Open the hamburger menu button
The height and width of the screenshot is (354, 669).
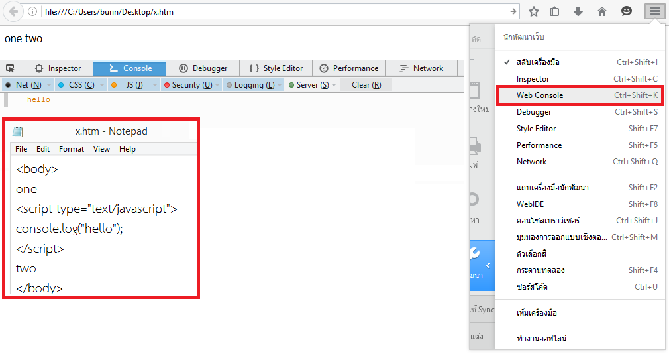[654, 11]
